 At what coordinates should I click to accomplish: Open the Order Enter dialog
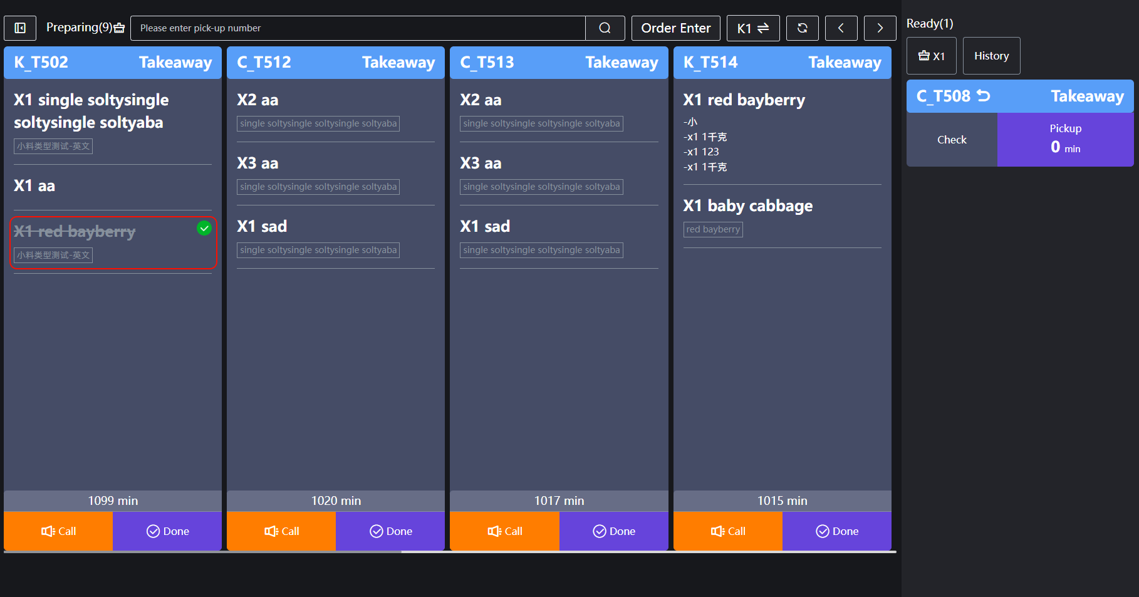[x=675, y=28]
